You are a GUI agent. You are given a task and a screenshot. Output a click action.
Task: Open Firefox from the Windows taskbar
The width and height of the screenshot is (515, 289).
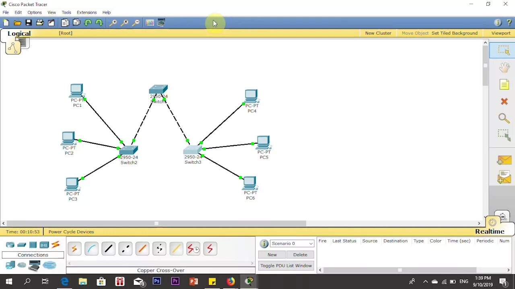pyautogui.click(x=231, y=281)
